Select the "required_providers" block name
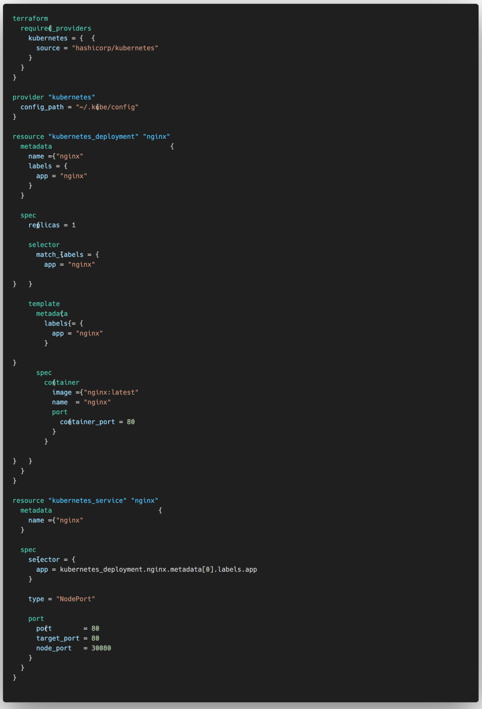This screenshot has height=709, width=482. pyautogui.click(x=56, y=28)
